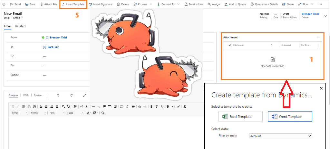Sort attachments by File Name column
The image size is (330, 149).
click(238, 45)
